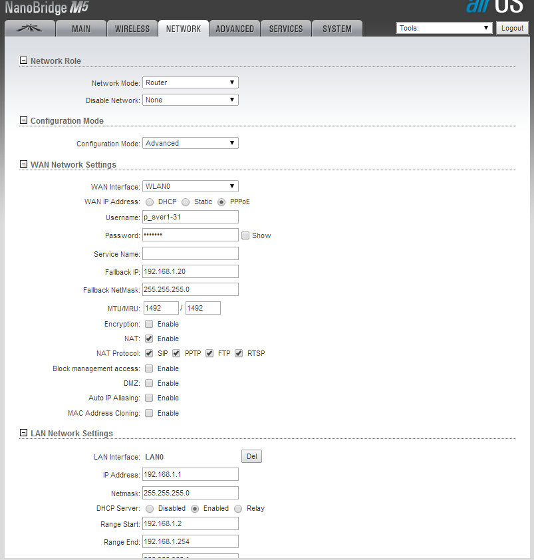Screen dimensions: 534x560
Task: Switch to the SYSTEM tab
Action: [337, 29]
